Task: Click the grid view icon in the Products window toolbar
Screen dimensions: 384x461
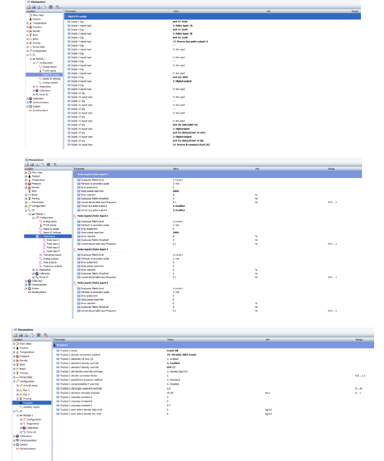Action: point(38,335)
